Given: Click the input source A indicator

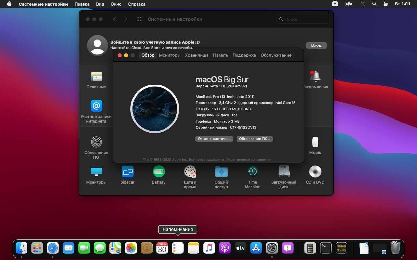Looking at the screenshot, I should click(335, 4).
